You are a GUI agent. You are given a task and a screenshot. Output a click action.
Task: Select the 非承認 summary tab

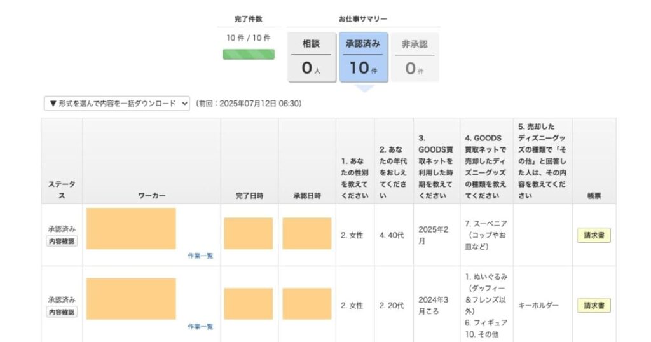pos(415,57)
